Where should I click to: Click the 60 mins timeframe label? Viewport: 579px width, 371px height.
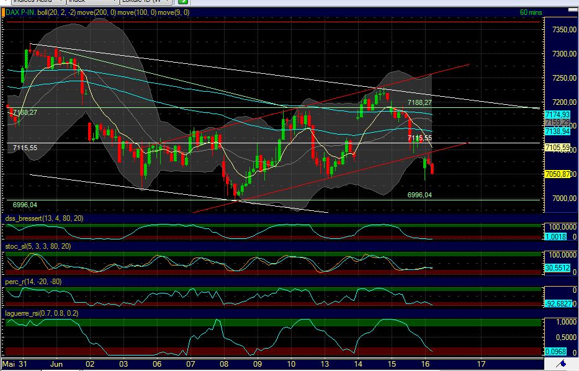pos(531,12)
